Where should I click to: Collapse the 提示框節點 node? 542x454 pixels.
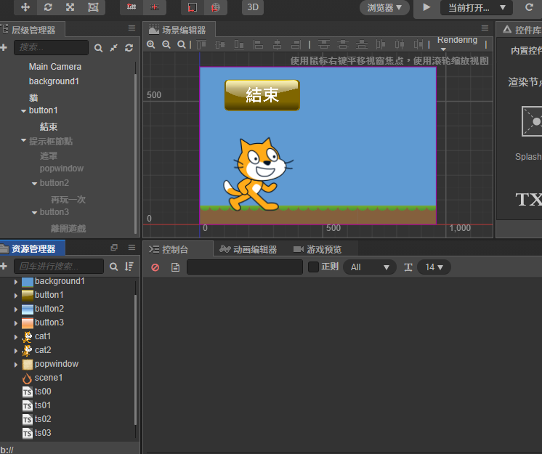23,140
